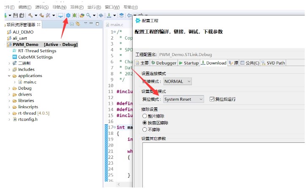
Task: Toggle Link with Editor in the project explorer
Action: tap(78, 24)
